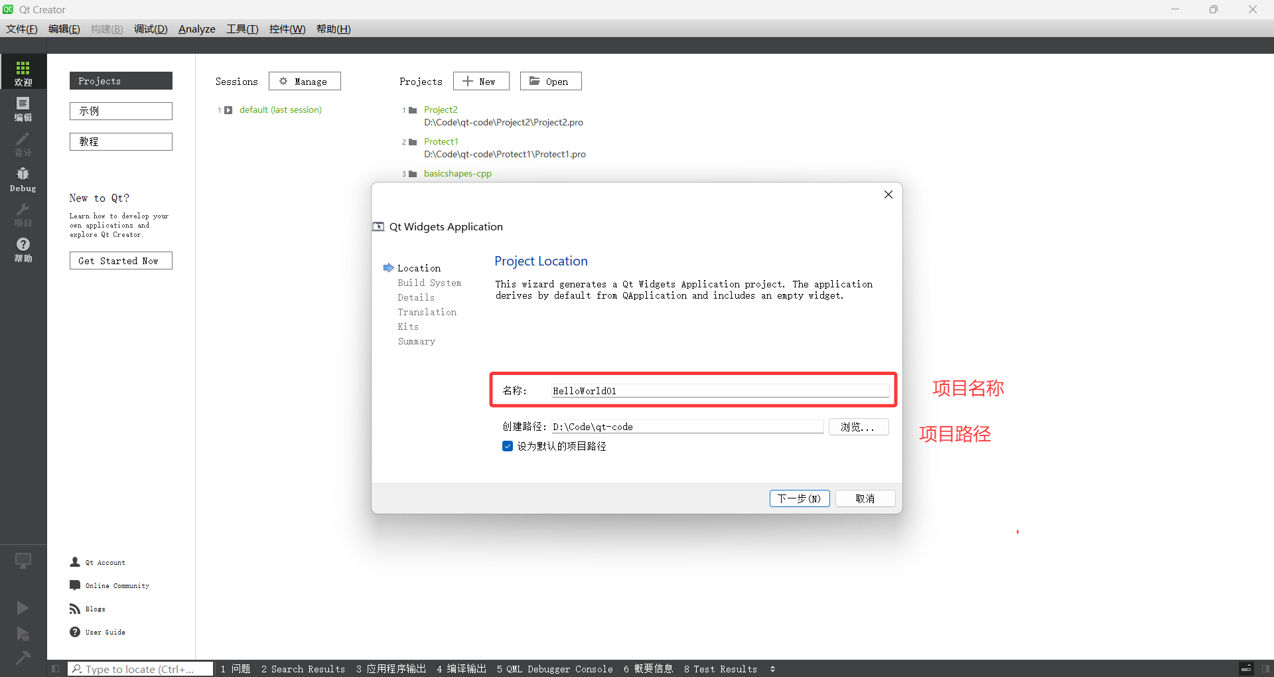Click Get Started Now button
Screen dimensions: 1274x677
(121, 261)
